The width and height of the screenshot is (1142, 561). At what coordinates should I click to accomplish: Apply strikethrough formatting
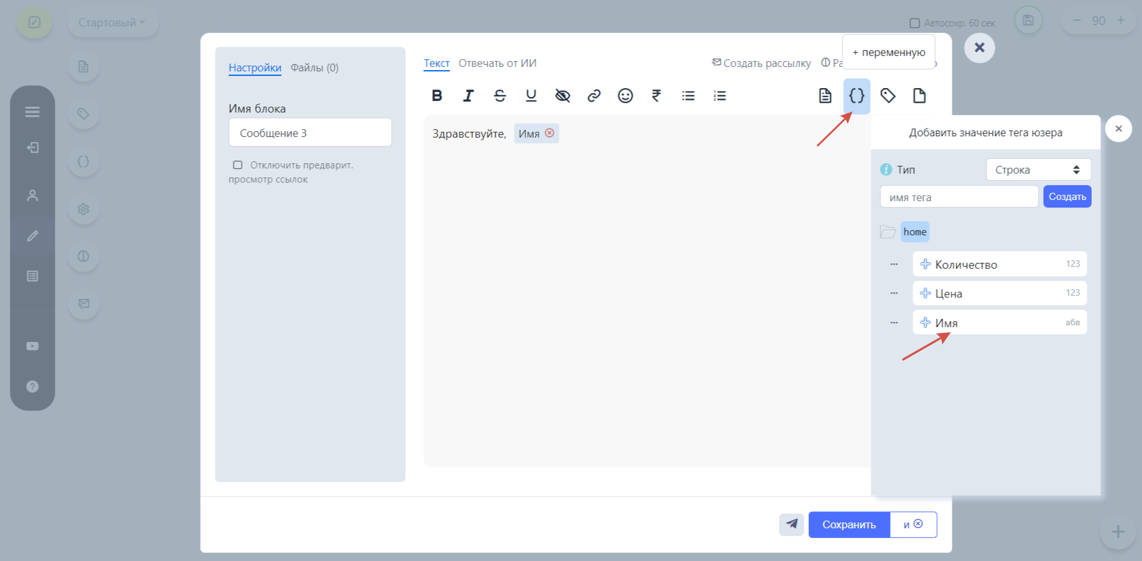click(x=500, y=96)
